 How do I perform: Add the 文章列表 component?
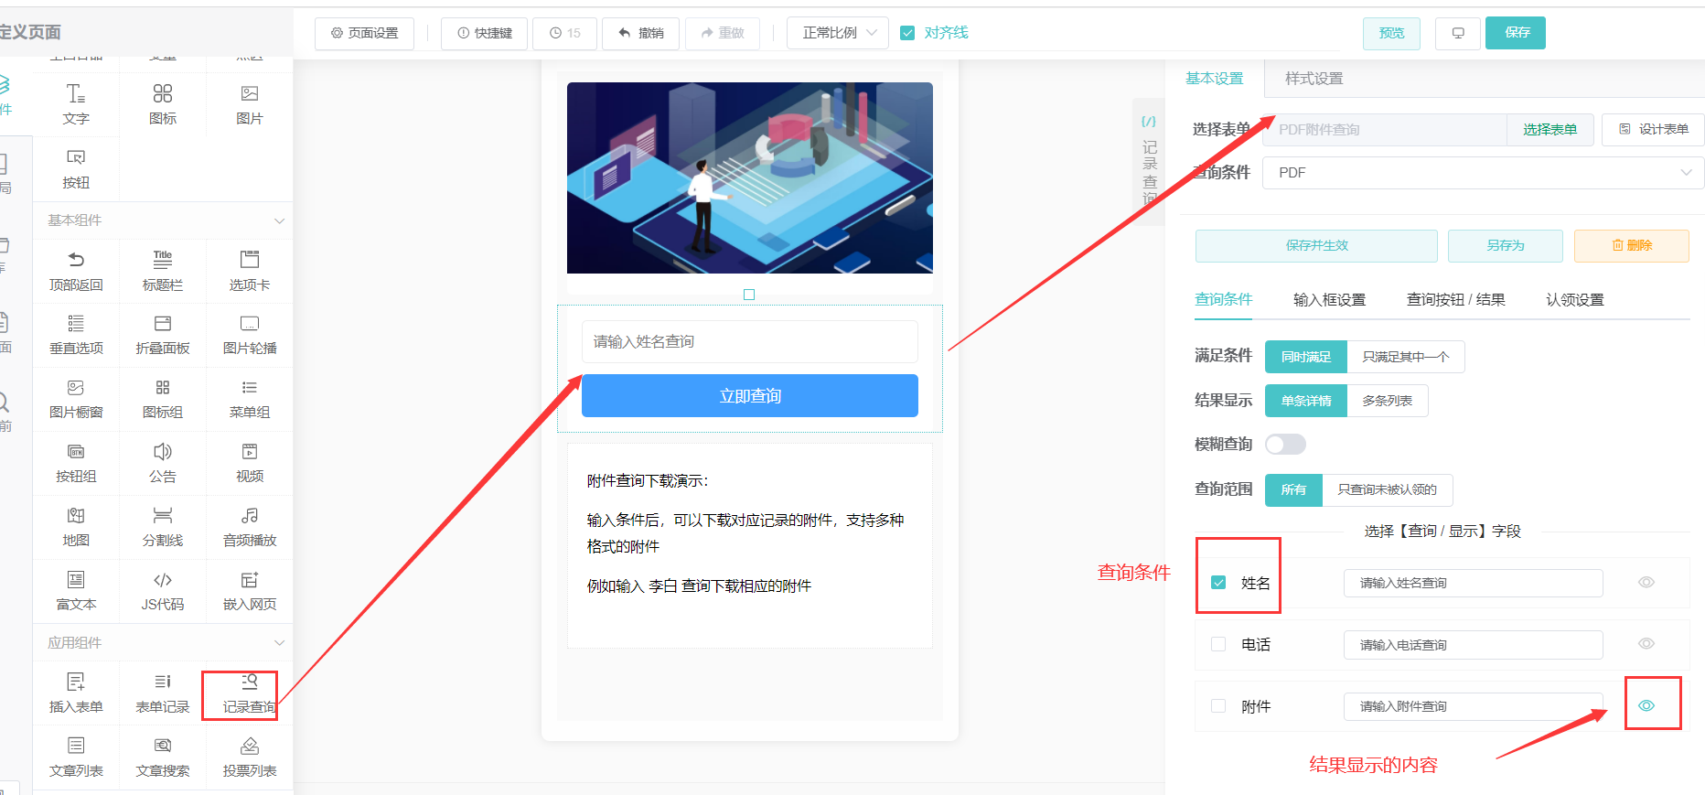76,757
